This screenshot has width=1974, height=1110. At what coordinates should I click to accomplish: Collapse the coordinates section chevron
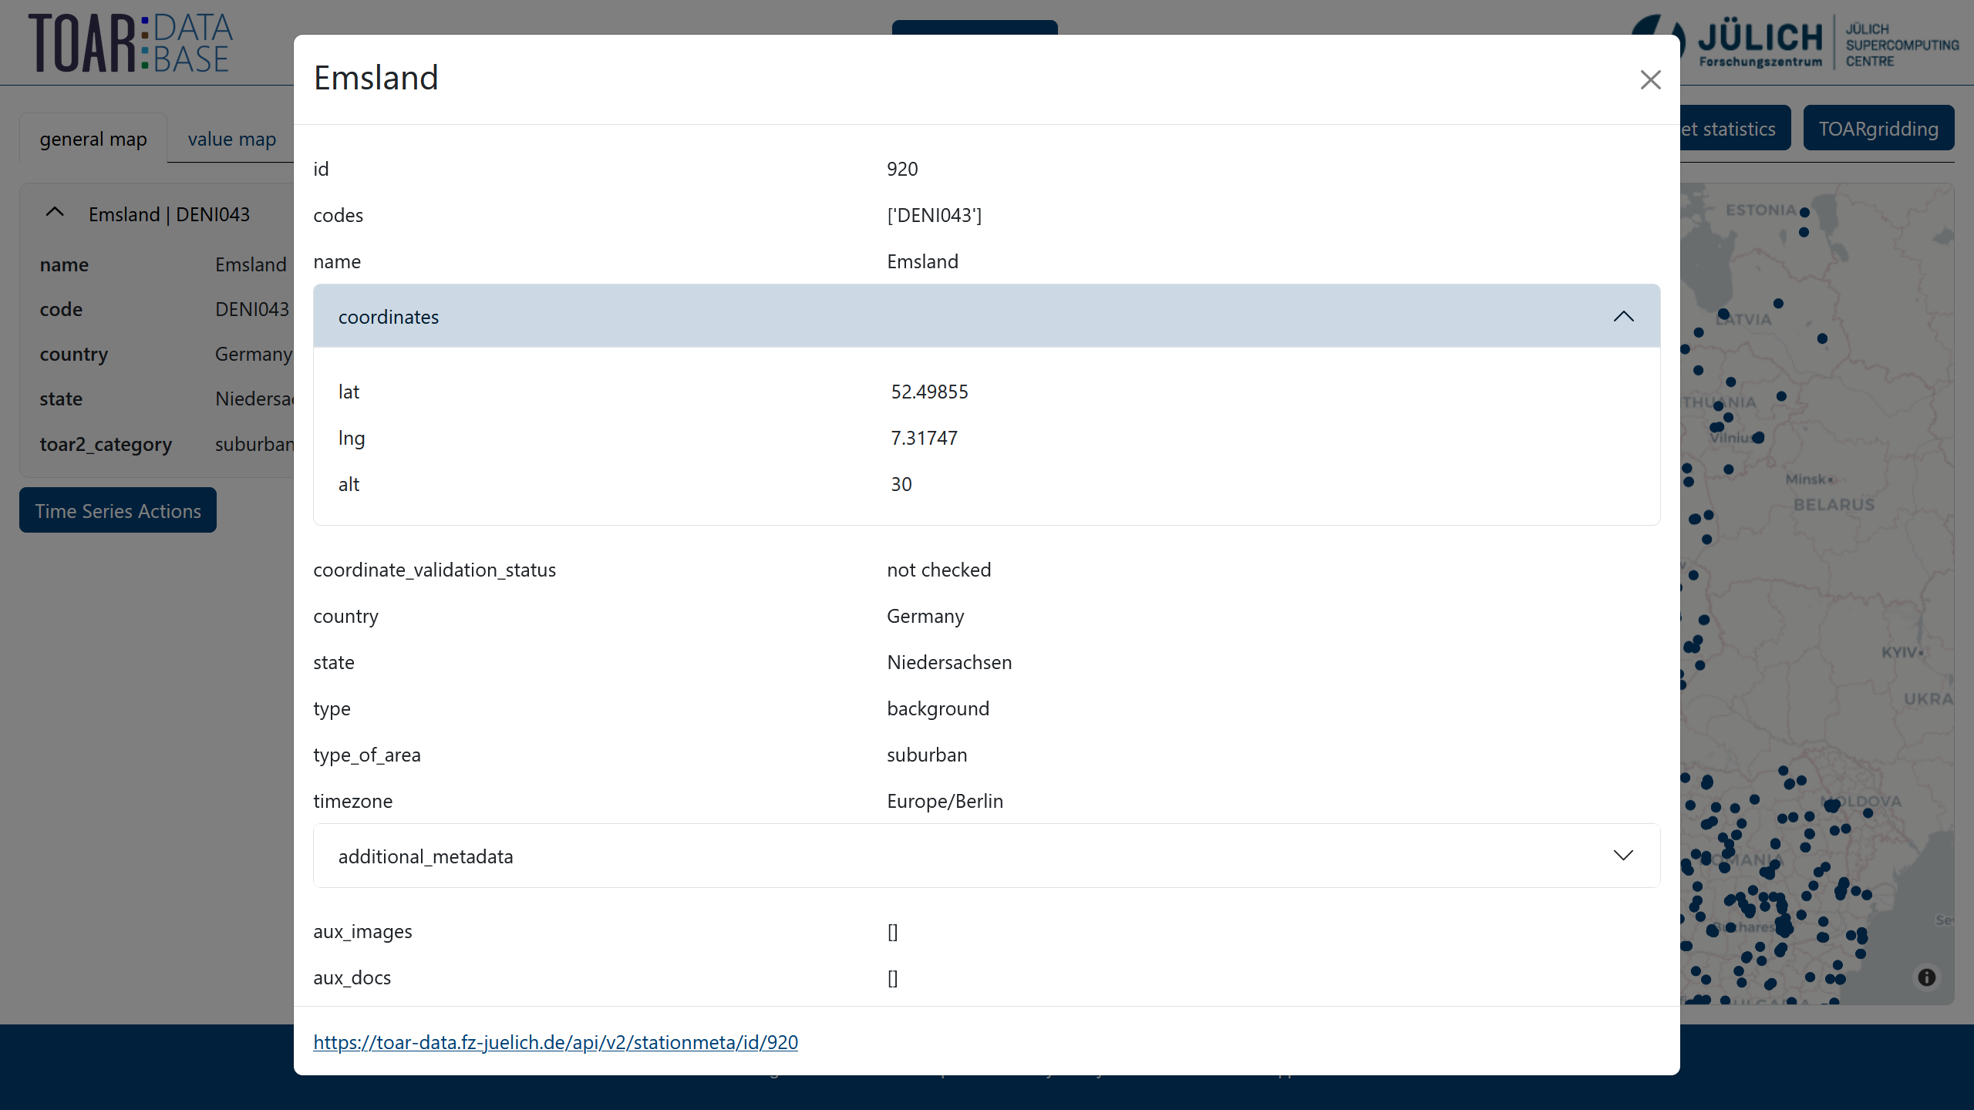pos(1623,317)
